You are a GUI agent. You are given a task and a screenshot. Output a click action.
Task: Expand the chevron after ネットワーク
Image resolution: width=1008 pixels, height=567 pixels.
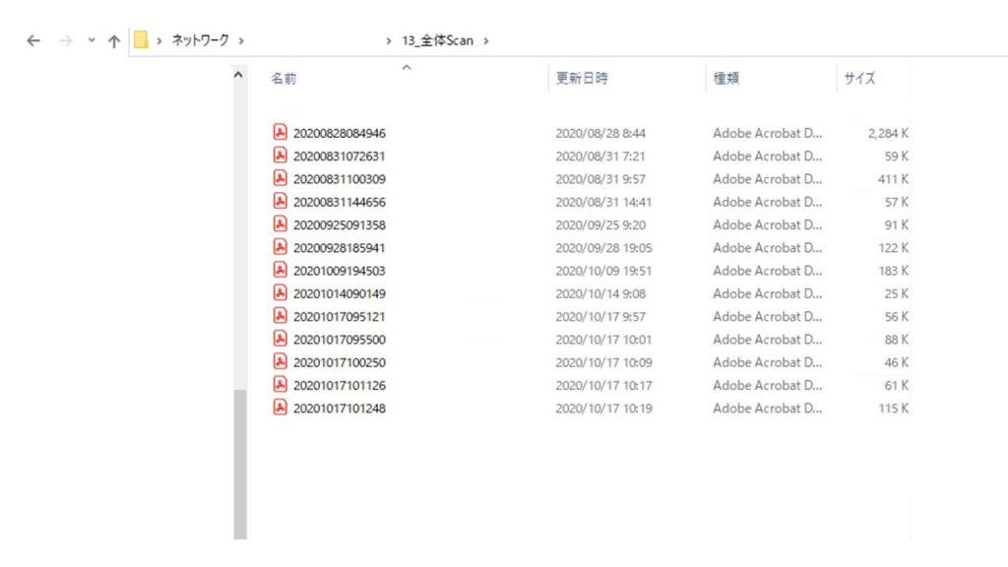pyautogui.click(x=242, y=40)
